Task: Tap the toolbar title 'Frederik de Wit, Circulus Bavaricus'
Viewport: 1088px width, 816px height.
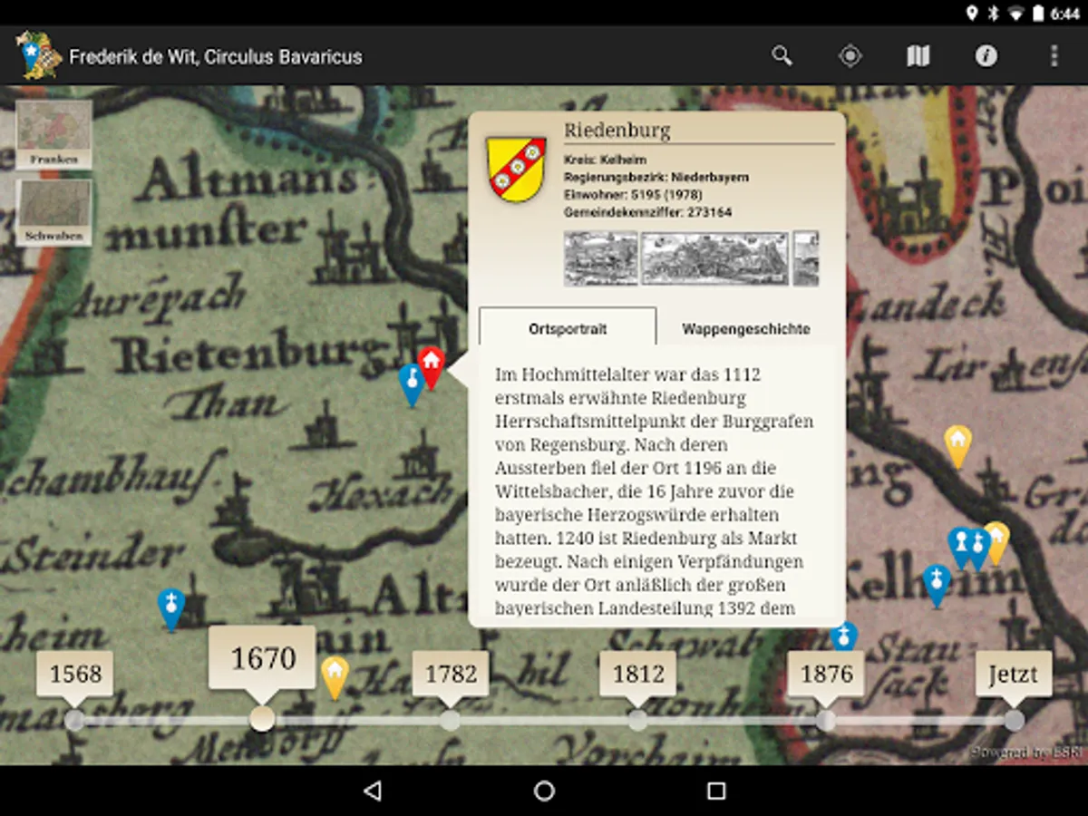Action: 216,56
